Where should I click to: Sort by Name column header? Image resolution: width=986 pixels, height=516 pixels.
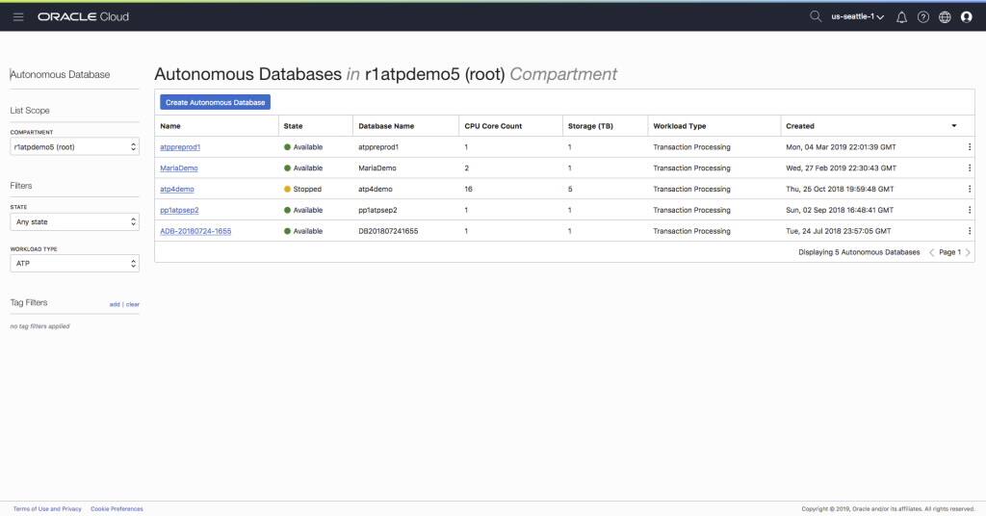170,126
